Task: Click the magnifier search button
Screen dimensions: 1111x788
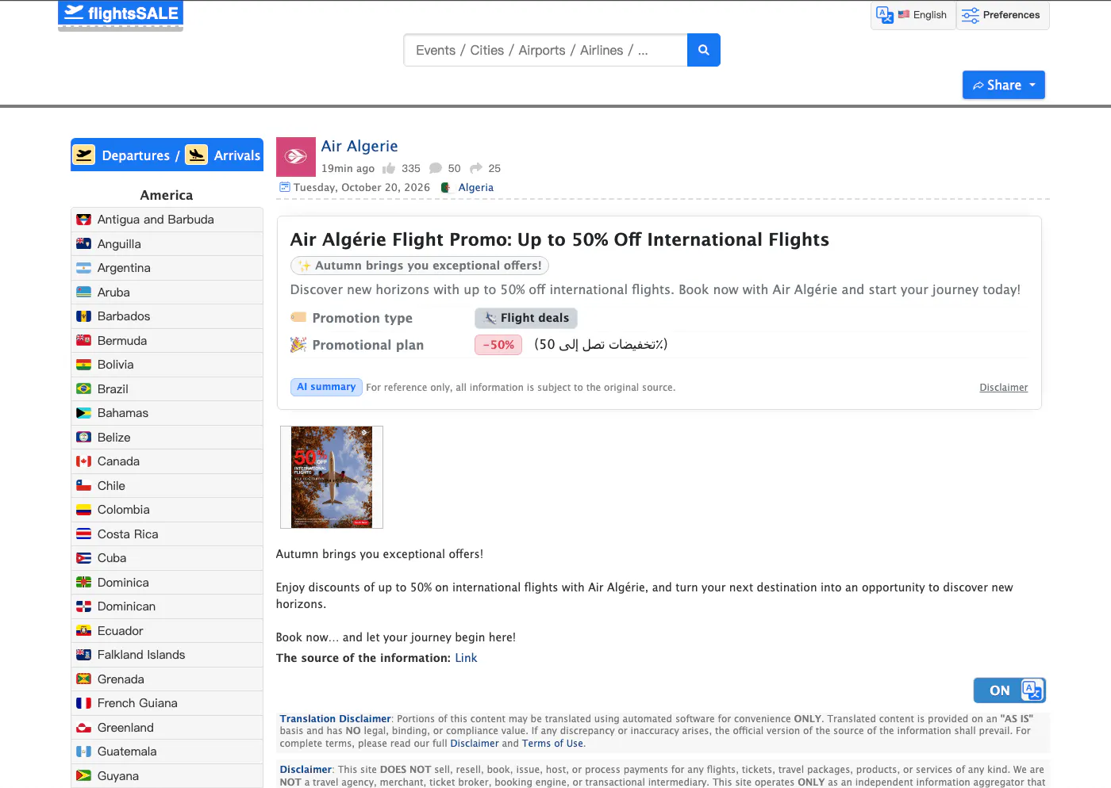Action: [703, 50]
